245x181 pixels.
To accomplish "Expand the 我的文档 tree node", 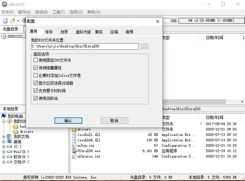I will (4, 137).
